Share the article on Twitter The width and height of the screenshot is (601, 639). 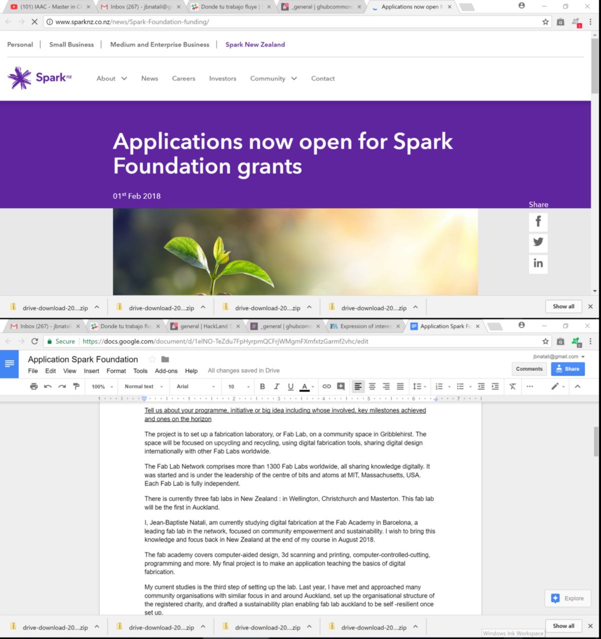[x=538, y=242]
